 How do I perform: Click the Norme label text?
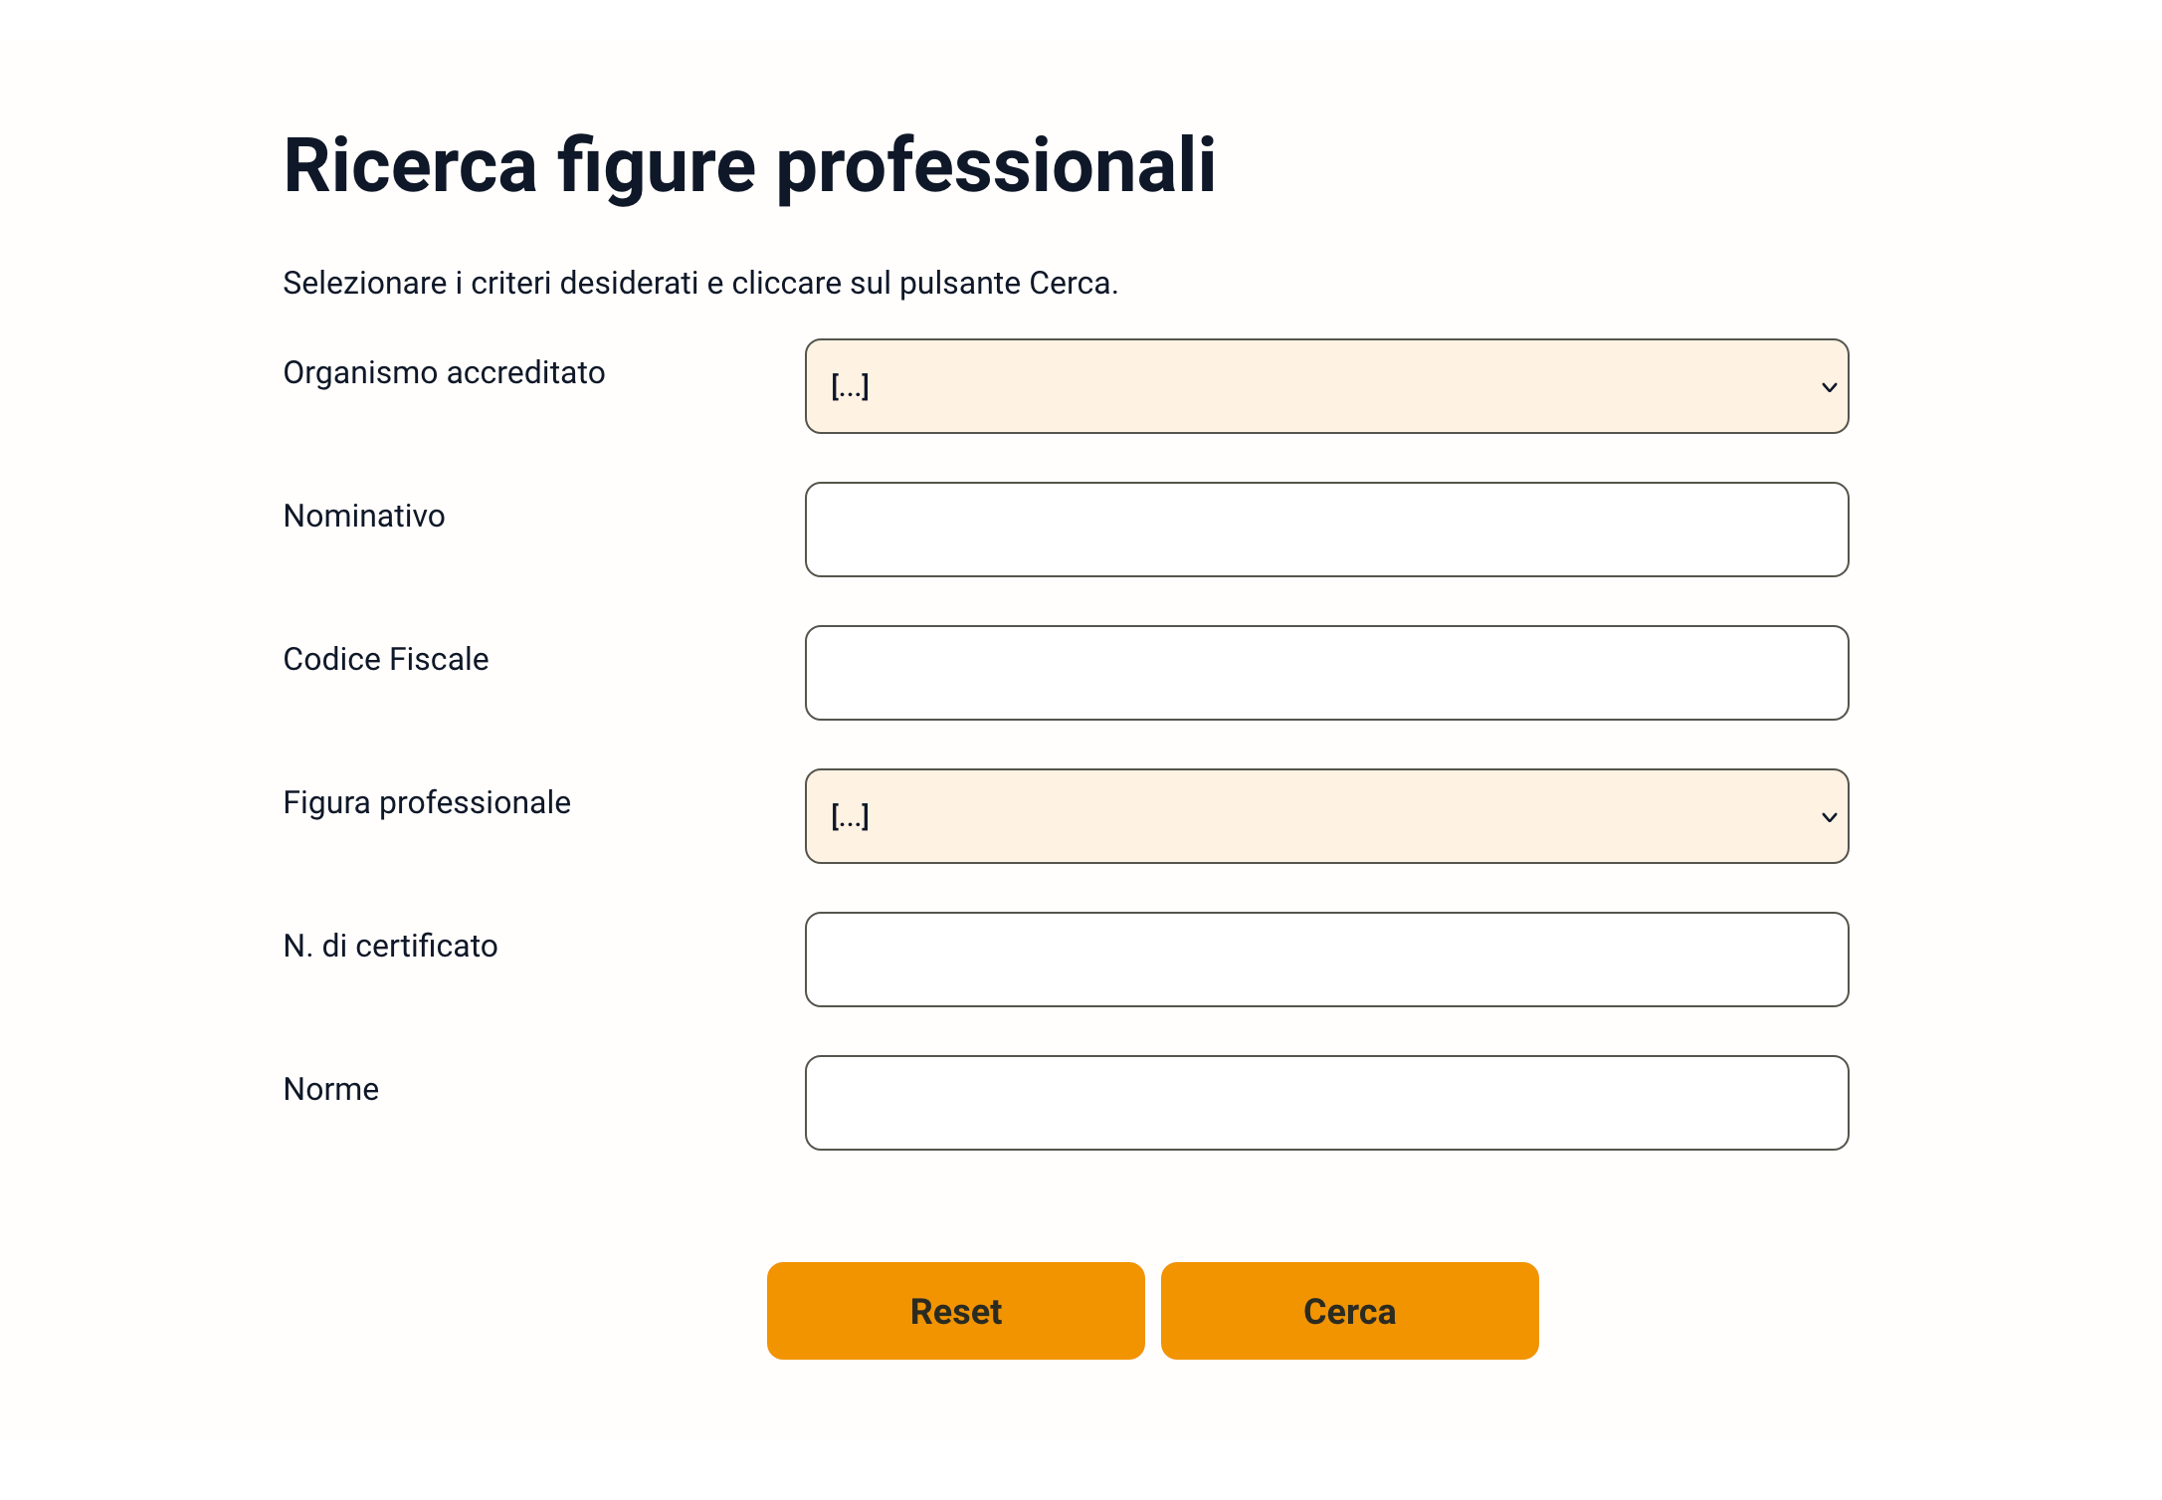point(331,1089)
